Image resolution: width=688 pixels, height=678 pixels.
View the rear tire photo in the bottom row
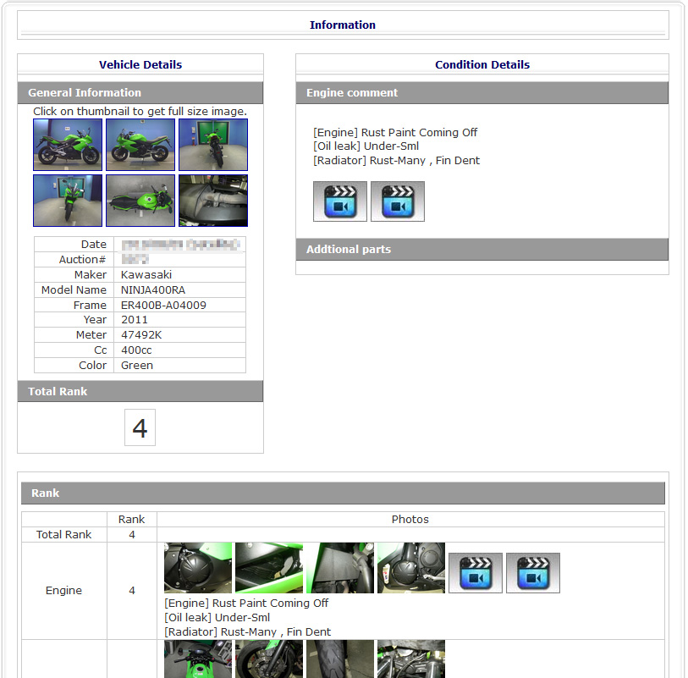pyautogui.click(x=339, y=659)
